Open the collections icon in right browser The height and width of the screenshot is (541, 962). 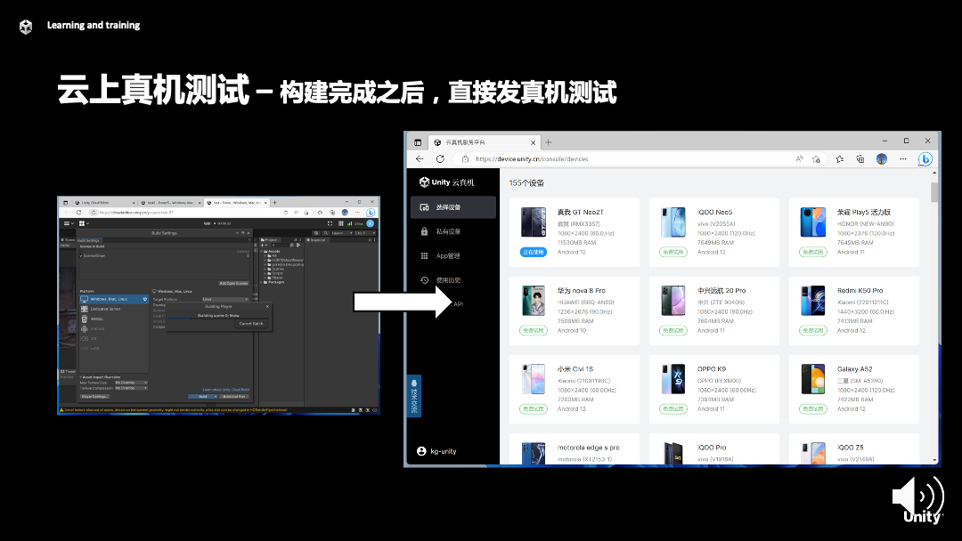(860, 158)
